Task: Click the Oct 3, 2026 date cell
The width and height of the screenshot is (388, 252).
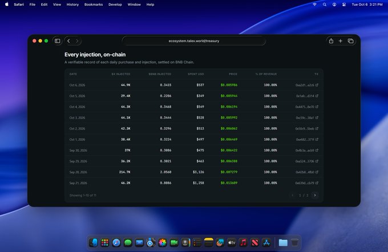Action: click(77, 117)
